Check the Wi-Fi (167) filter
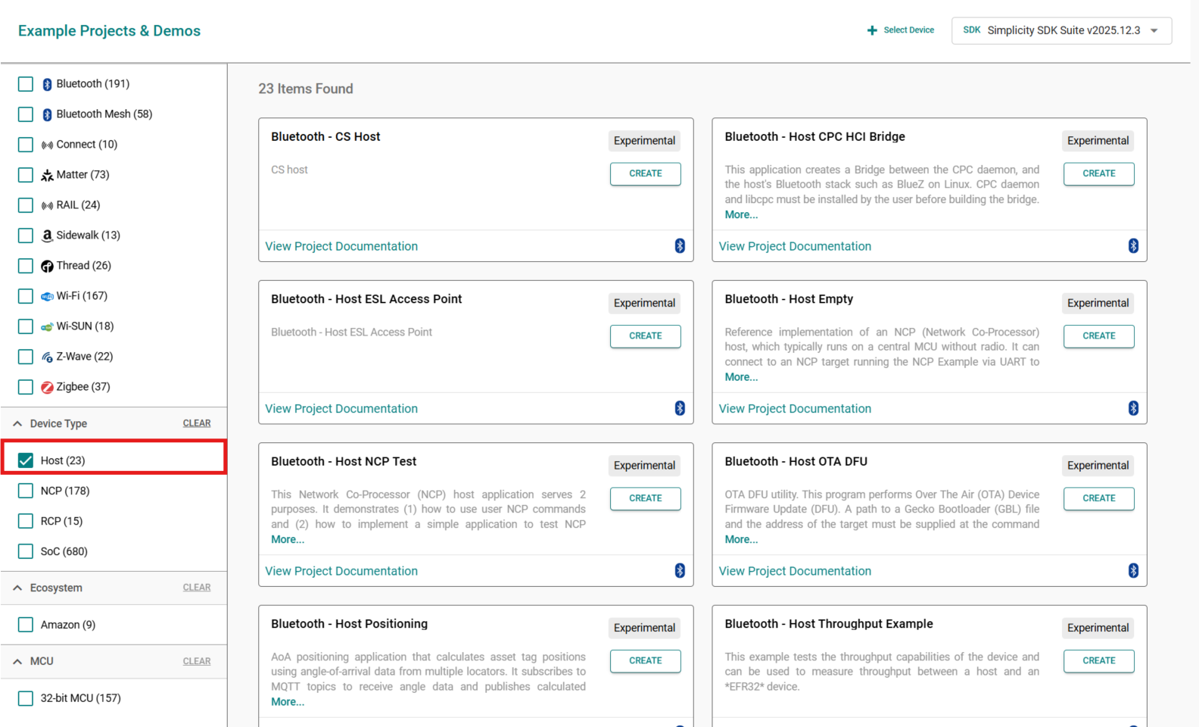 [26, 296]
